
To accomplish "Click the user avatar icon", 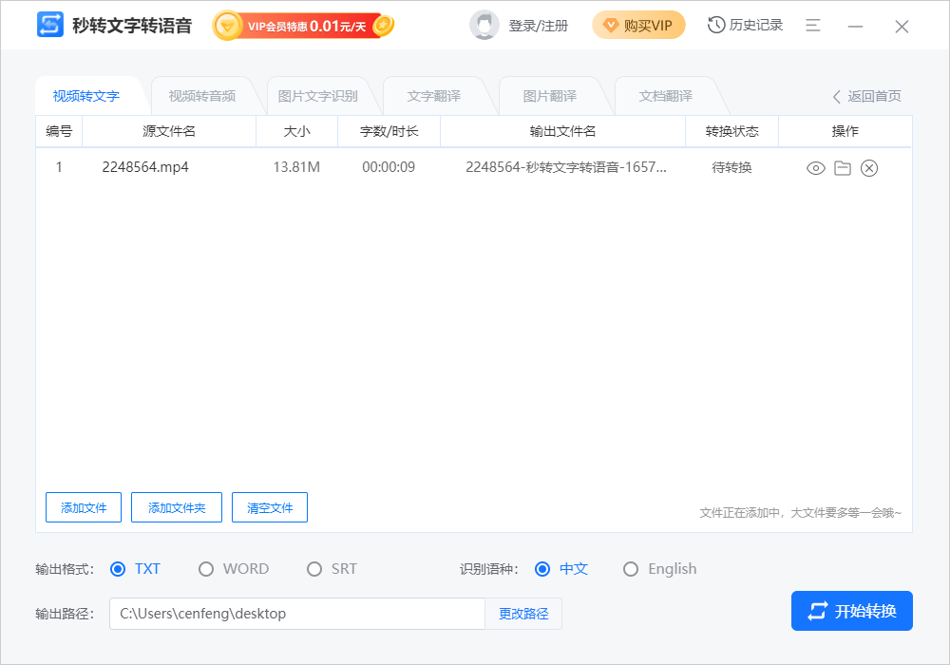I will point(484,26).
